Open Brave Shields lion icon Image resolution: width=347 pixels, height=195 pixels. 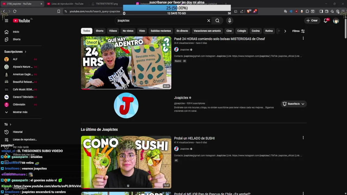click(x=248, y=11)
